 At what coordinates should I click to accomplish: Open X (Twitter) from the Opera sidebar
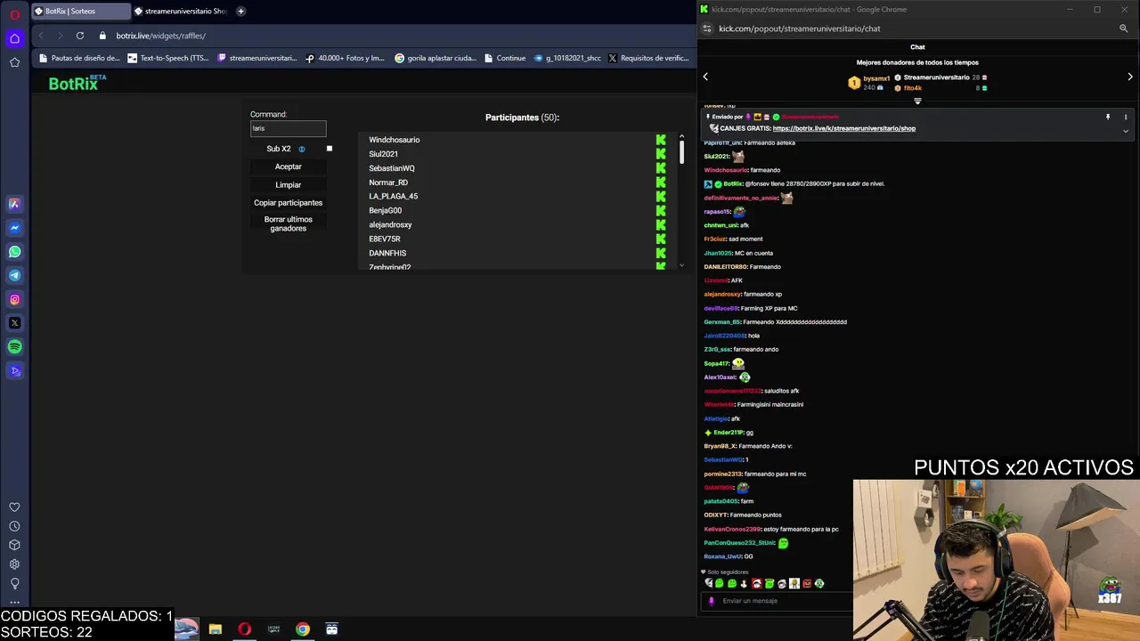pos(14,323)
